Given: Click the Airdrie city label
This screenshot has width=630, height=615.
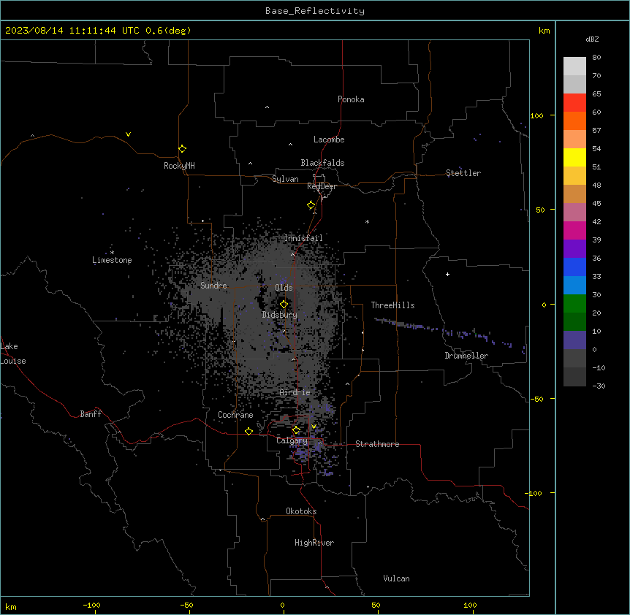Looking at the screenshot, I should coord(295,392).
